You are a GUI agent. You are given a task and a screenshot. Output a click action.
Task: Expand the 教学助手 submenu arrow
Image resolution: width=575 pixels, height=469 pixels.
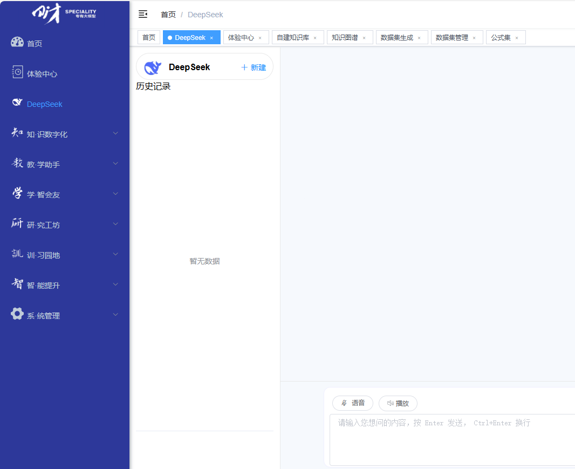click(x=115, y=164)
